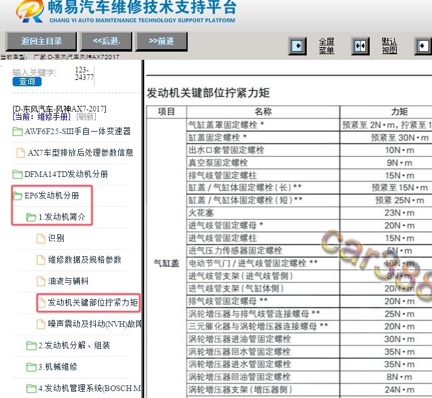Expand 3.机械维修 folder

58,367
